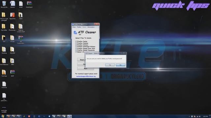This screenshot has width=211, height=118.
Task: Decline with the No button in dialog
Action: (120, 65)
